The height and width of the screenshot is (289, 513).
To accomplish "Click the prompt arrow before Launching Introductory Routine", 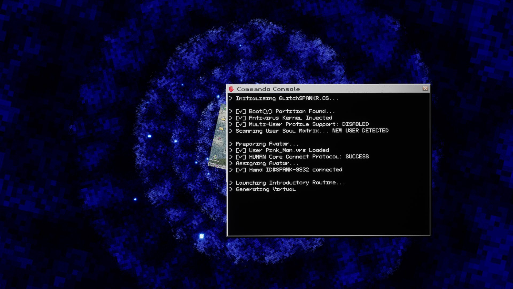I will 231,183.
